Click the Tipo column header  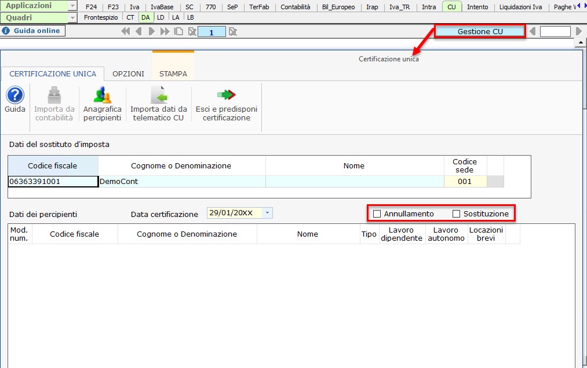369,234
